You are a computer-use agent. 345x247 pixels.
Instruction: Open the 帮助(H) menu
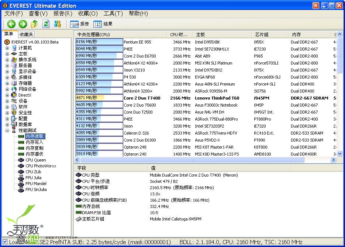coord(138,14)
